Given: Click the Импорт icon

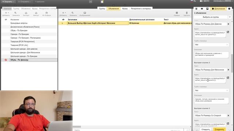Looking at the screenshot, I should (x=36, y=13).
